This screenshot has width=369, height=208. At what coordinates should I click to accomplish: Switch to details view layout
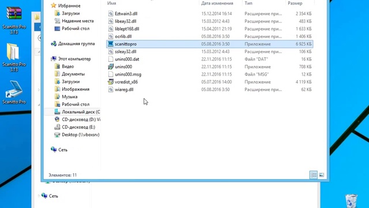314,175
